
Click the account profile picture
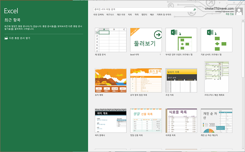[x=239, y=12]
